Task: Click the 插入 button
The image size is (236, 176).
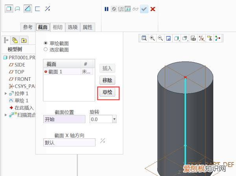Action: click(107, 68)
